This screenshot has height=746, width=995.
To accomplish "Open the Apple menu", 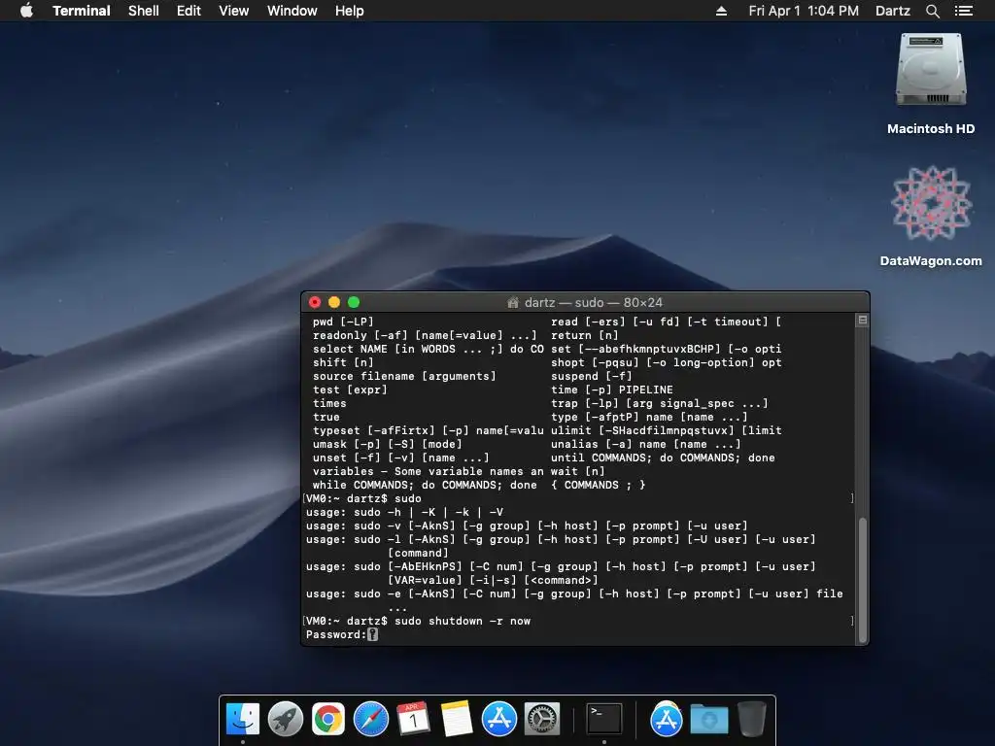I will tap(26, 11).
